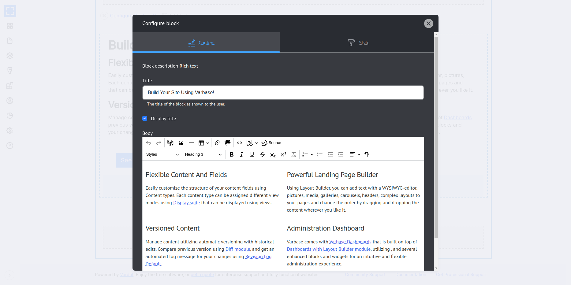Viewport: 571px width, 285px height.
Task: Open Reports pie chart icon in sidebar
Action: tap(10, 116)
